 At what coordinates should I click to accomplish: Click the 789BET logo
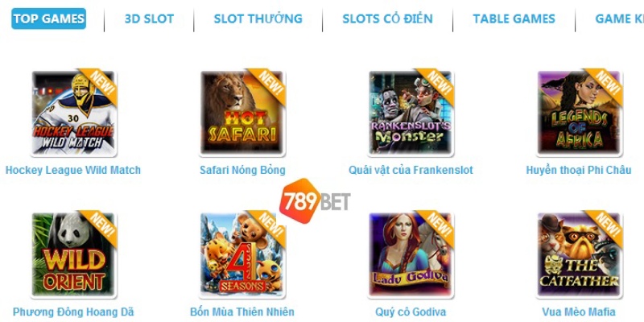pyautogui.click(x=315, y=201)
